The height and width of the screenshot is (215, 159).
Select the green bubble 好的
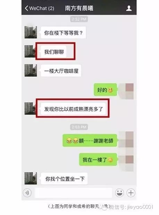106,90
